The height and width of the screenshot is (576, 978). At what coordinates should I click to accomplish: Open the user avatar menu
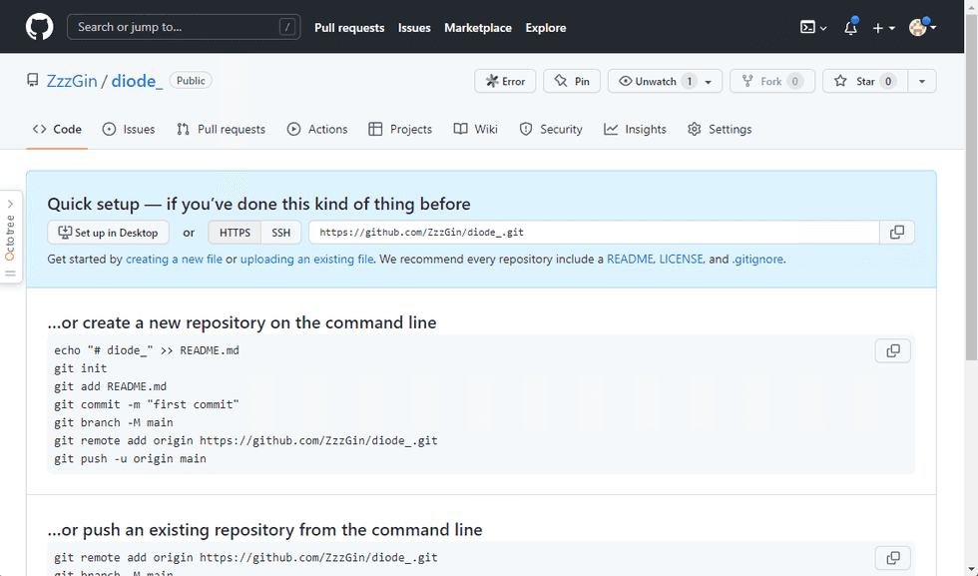[917, 28]
